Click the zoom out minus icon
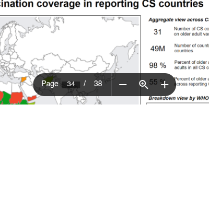209x209 pixels. coord(123,85)
